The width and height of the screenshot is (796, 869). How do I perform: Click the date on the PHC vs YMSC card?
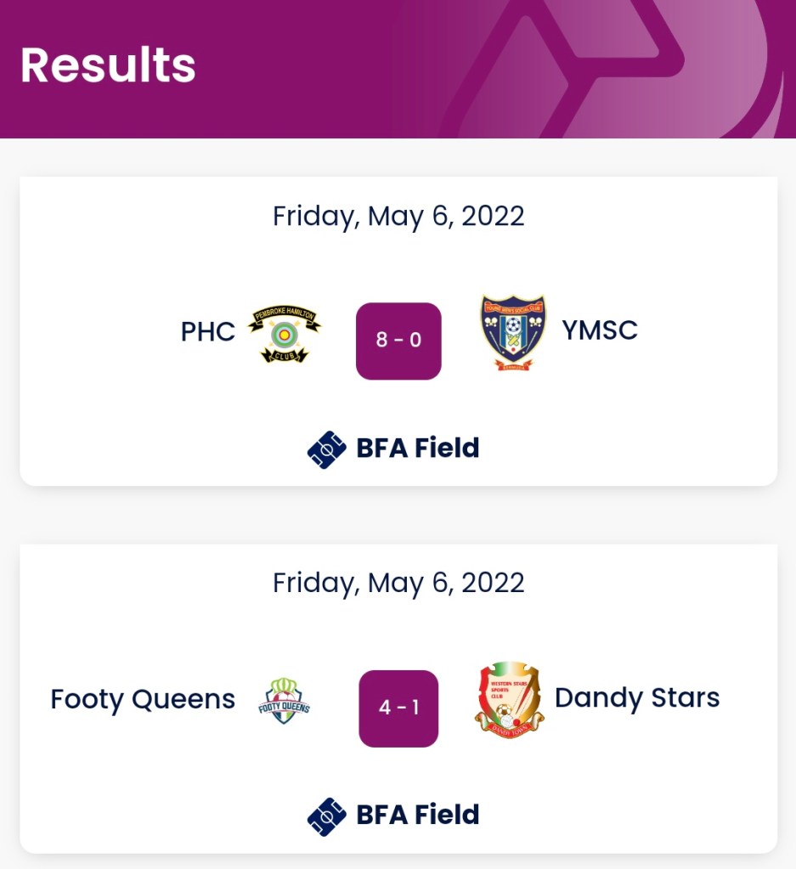(x=398, y=216)
